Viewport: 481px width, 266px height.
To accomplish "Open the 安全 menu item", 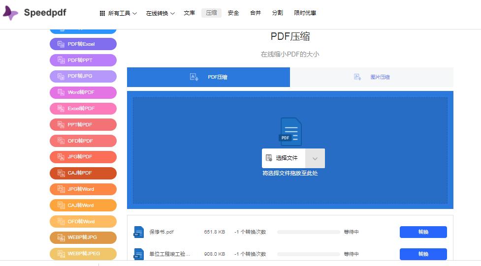I will [233, 13].
